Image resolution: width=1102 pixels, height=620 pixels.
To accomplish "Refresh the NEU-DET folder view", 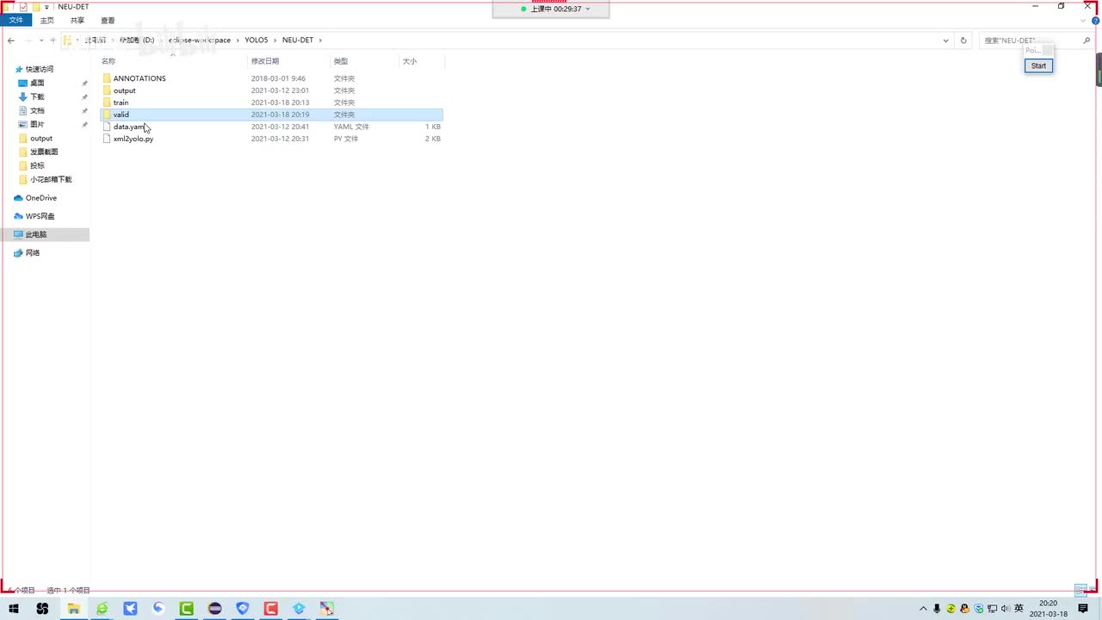I will pos(963,40).
